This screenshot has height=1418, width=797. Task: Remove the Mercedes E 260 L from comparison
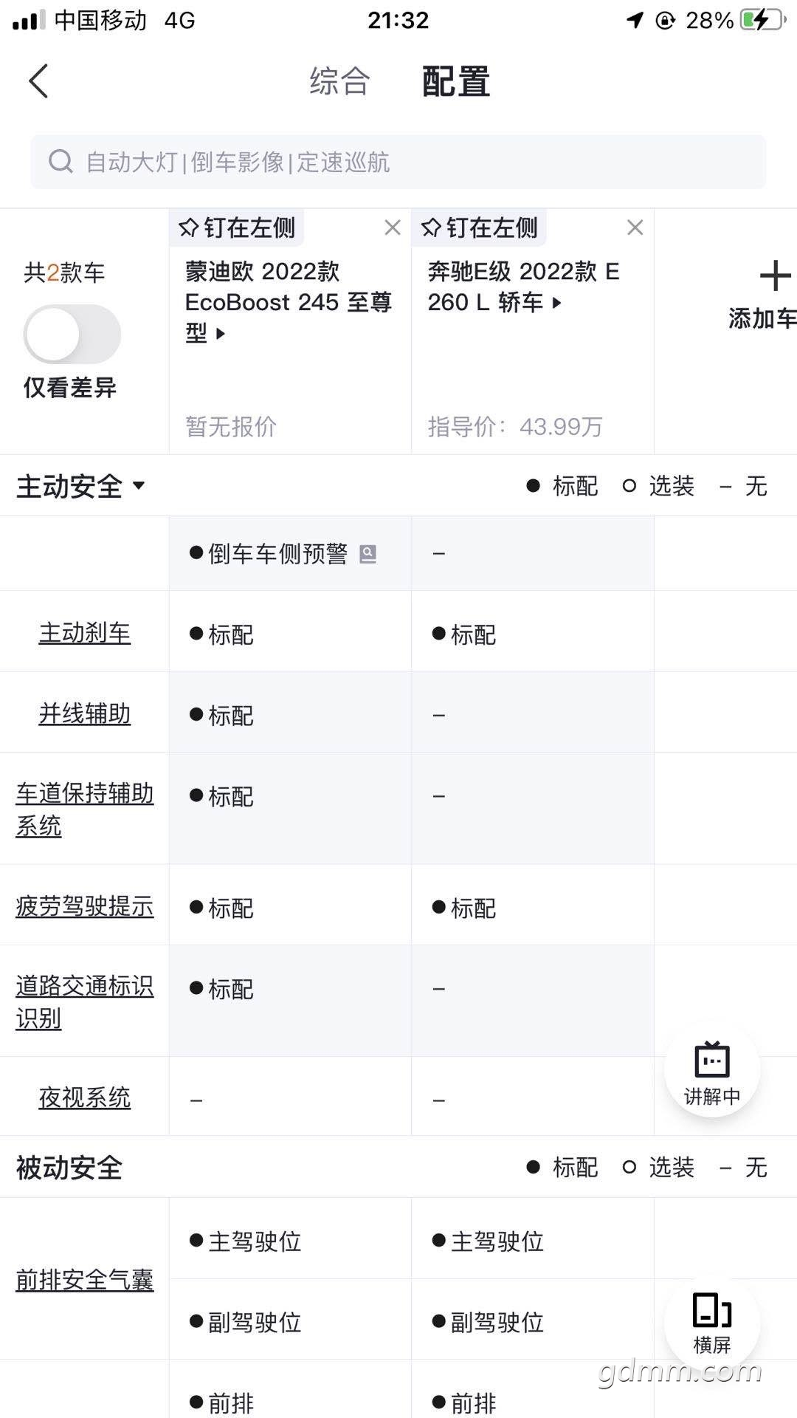click(x=635, y=227)
